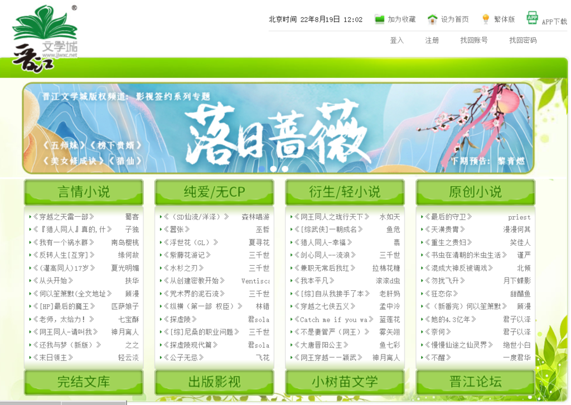Click 找回密码 to recover password

522,41
